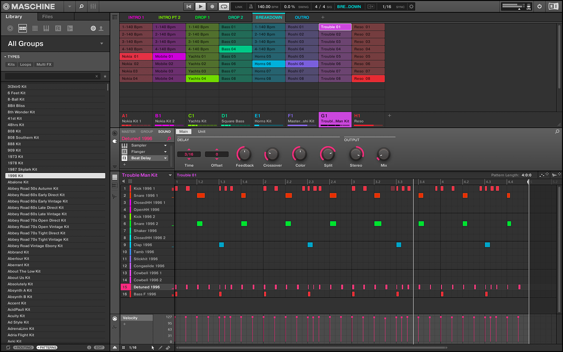Click the Multi FX type tag
Viewport: 563px width, 352px height.
pyautogui.click(x=44, y=64)
